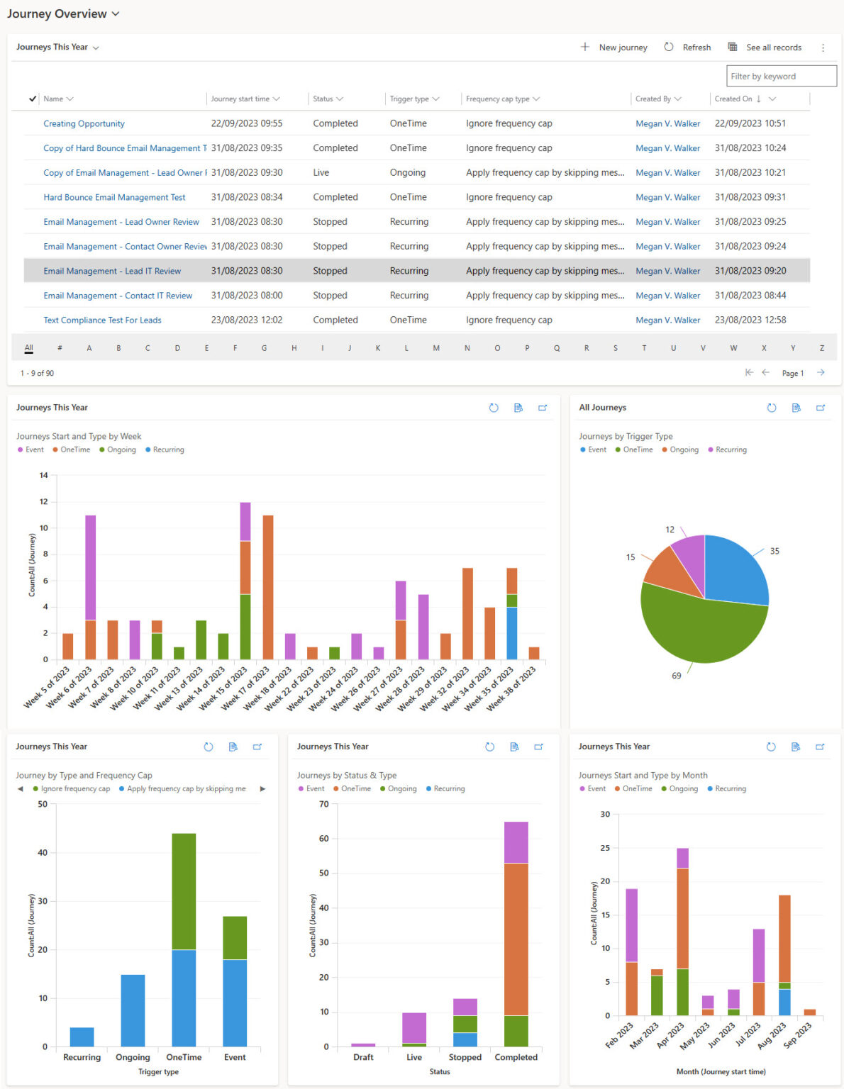Click the Filter by keyword input field
This screenshot has height=1089, width=844.
pyautogui.click(x=780, y=76)
